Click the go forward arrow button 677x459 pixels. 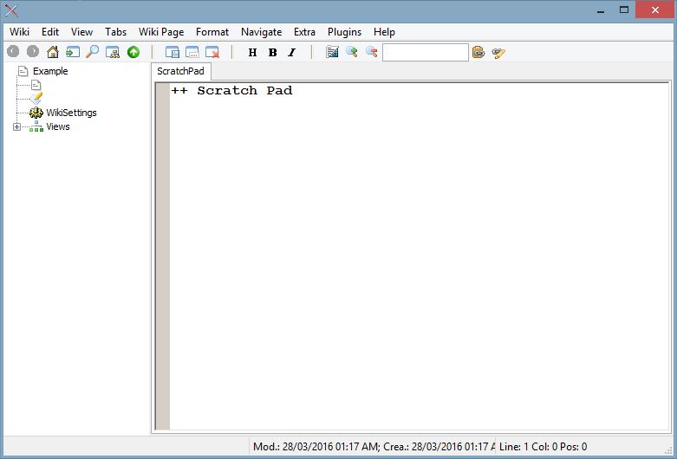[33, 53]
